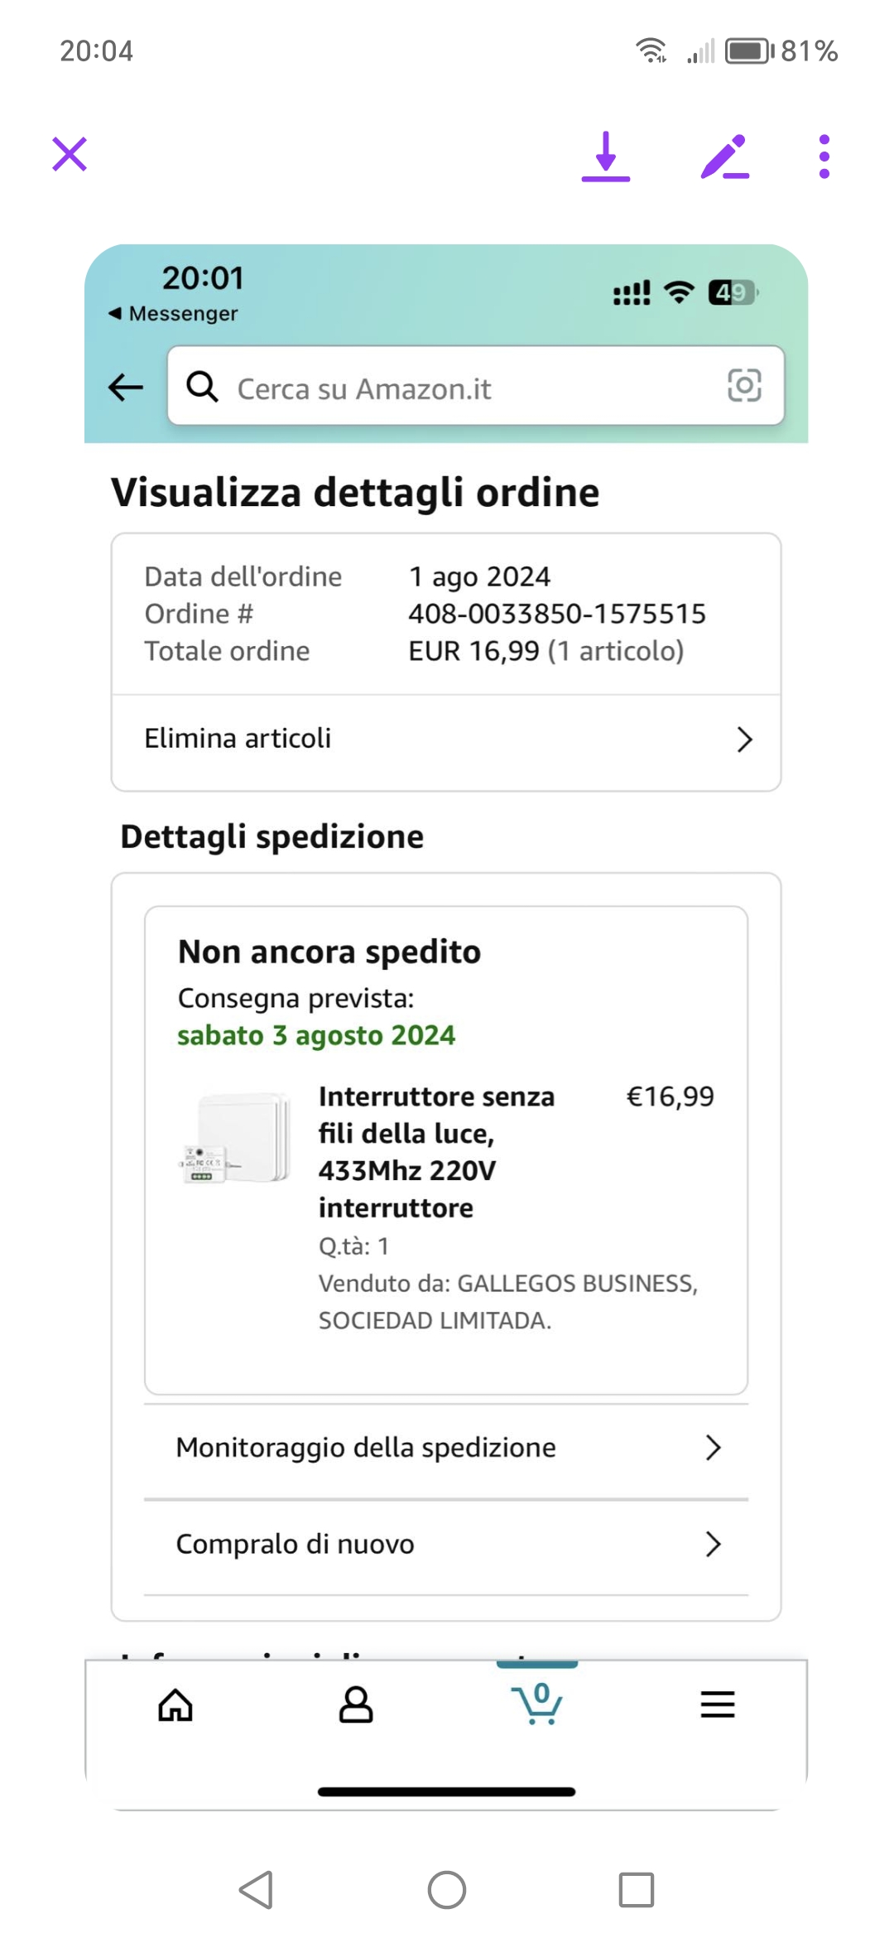Open the account profile tab
Screen dimensions: 894x1938
click(356, 1705)
